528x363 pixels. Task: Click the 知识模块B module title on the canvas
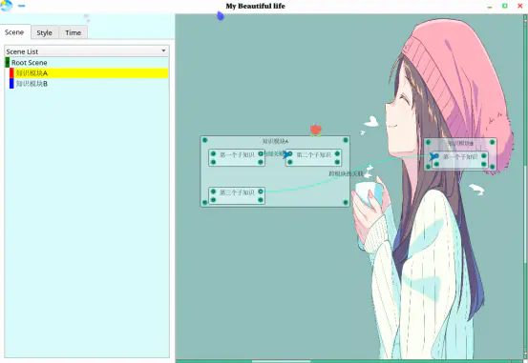[x=460, y=143]
